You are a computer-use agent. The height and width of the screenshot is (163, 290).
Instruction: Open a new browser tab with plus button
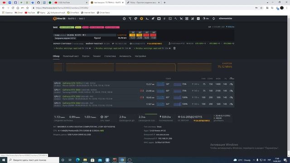[164, 3]
